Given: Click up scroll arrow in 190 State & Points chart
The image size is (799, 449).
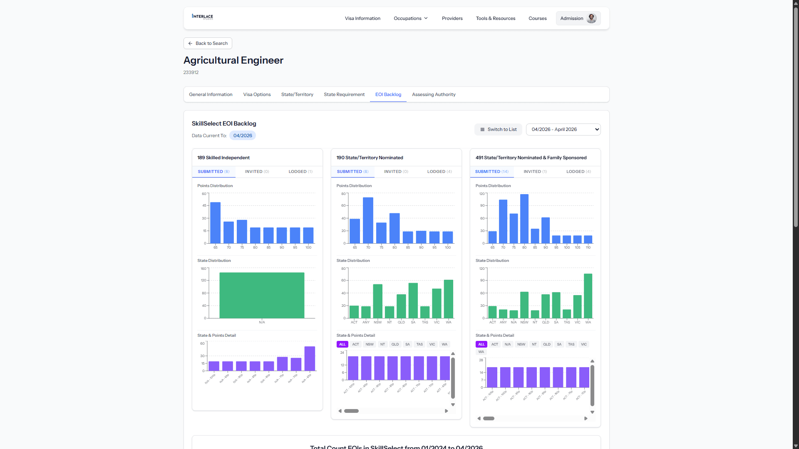Looking at the screenshot, I should (453, 354).
